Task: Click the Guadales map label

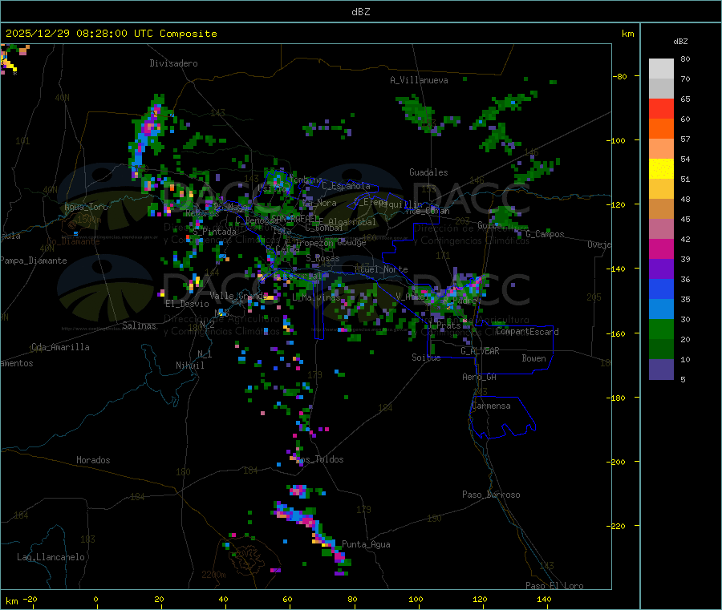Action: [x=428, y=172]
